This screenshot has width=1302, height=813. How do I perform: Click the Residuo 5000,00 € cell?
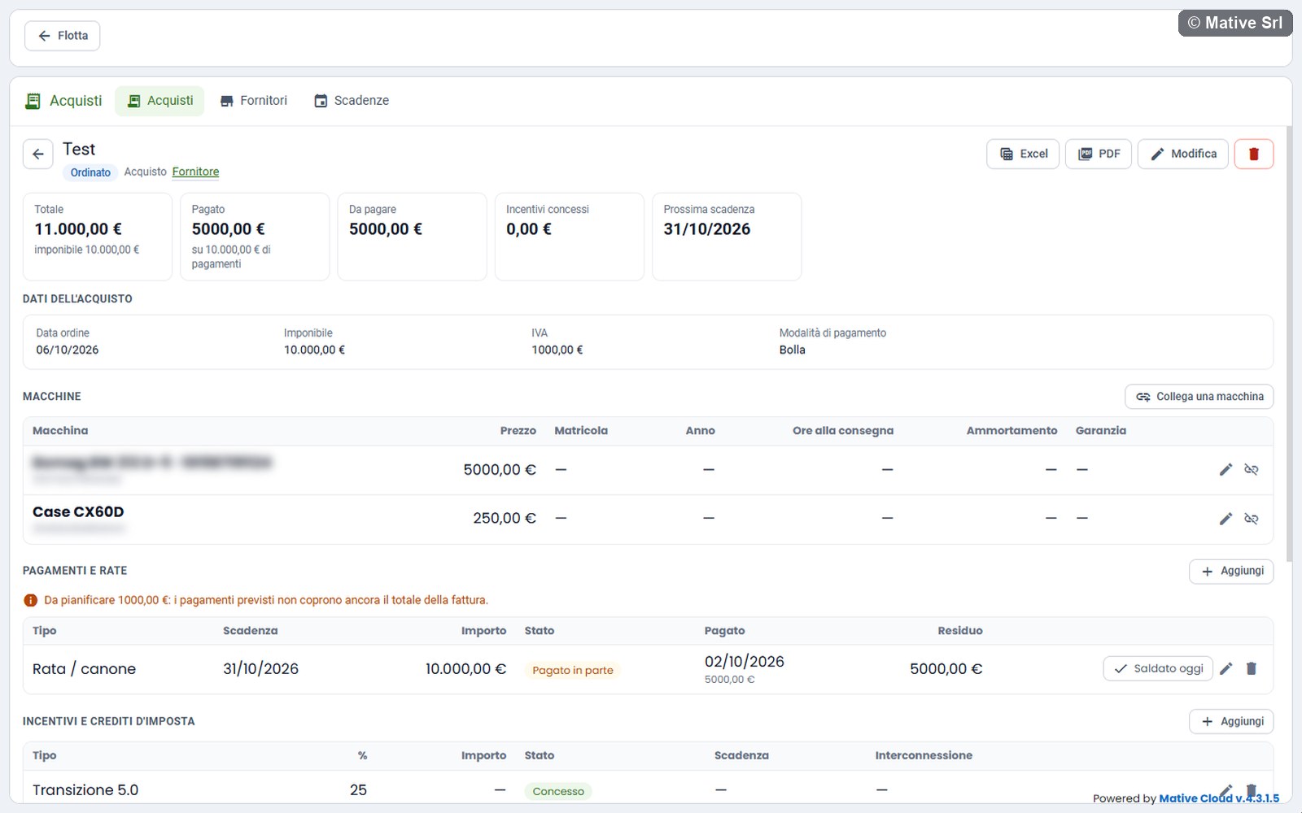pyautogui.click(x=946, y=669)
